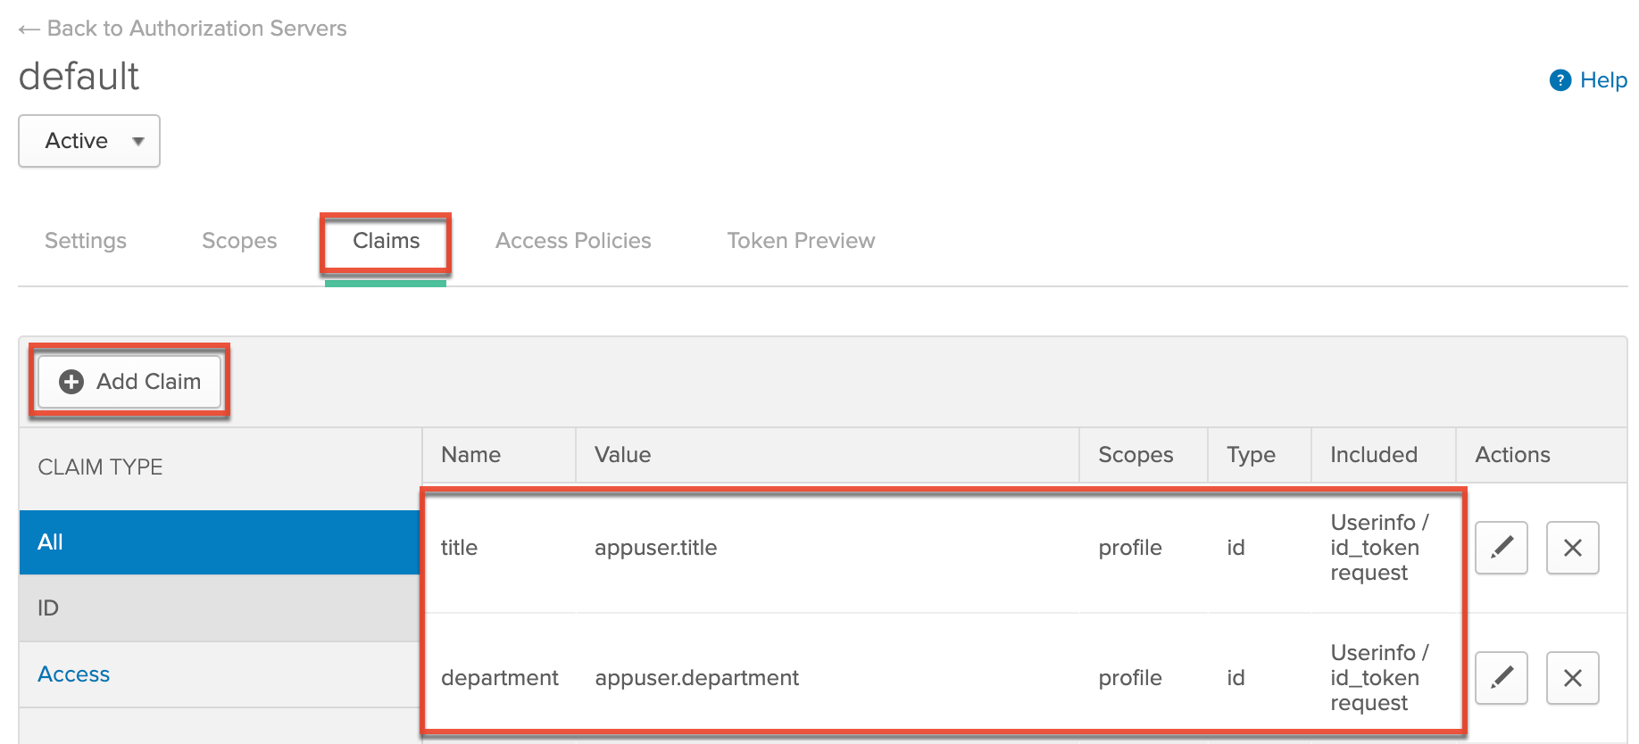Edit the title claim with pencil icon
The width and height of the screenshot is (1639, 744).
[1501, 547]
